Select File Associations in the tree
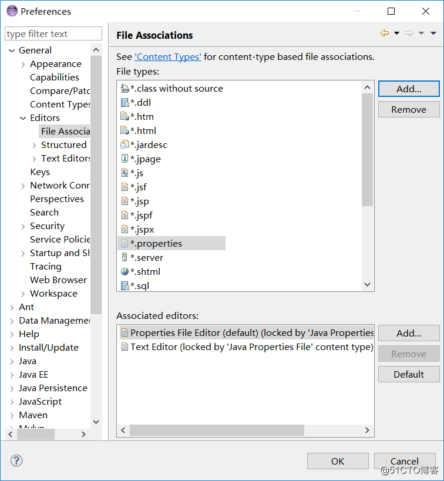The width and height of the screenshot is (444, 481). pos(65,132)
